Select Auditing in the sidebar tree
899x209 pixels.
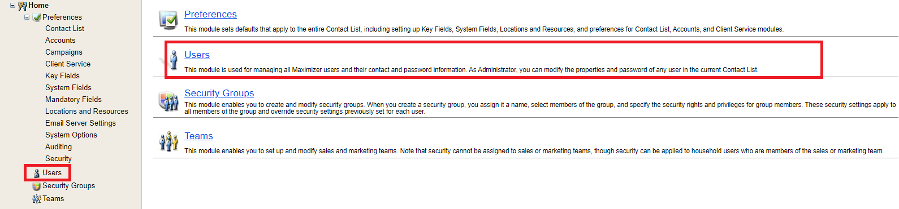[x=58, y=147]
